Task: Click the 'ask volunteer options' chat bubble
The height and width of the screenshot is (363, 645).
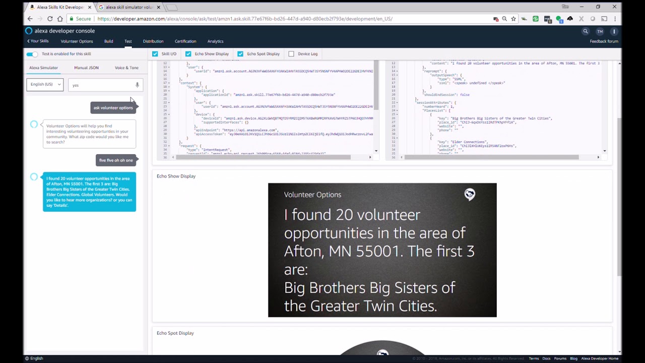Action: pyautogui.click(x=113, y=108)
